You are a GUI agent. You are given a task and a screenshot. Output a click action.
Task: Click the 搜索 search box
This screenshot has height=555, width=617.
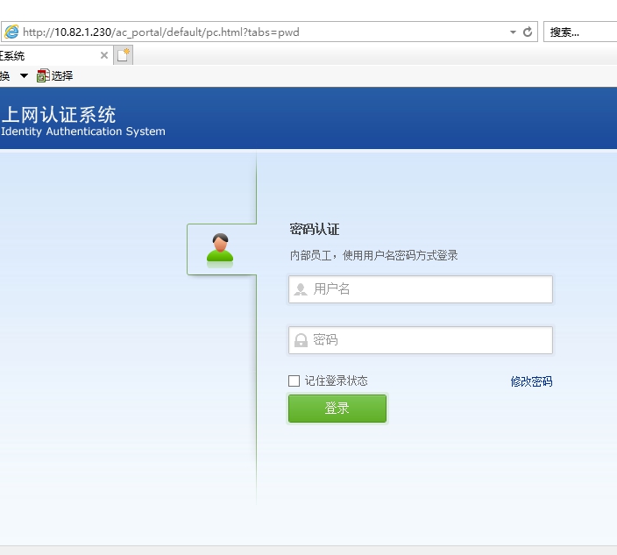[578, 32]
